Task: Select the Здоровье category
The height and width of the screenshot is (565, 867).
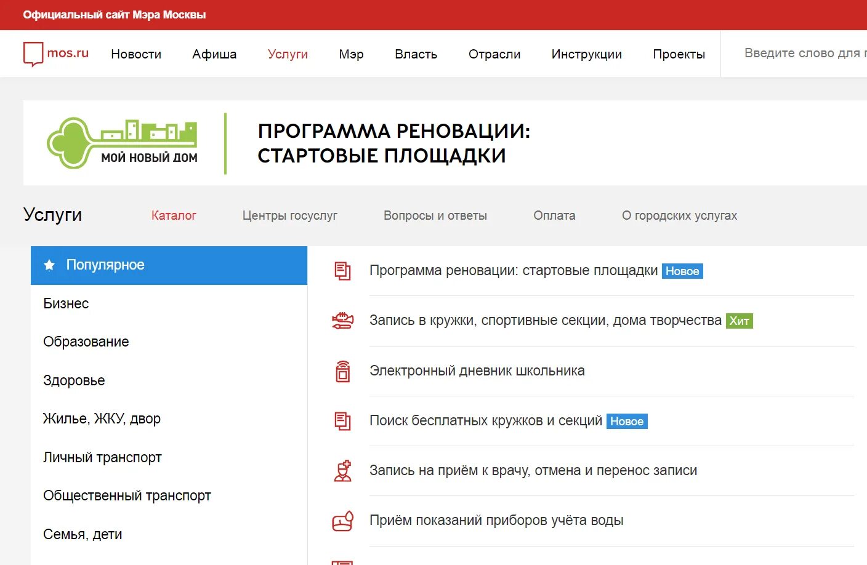Action: (x=74, y=380)
